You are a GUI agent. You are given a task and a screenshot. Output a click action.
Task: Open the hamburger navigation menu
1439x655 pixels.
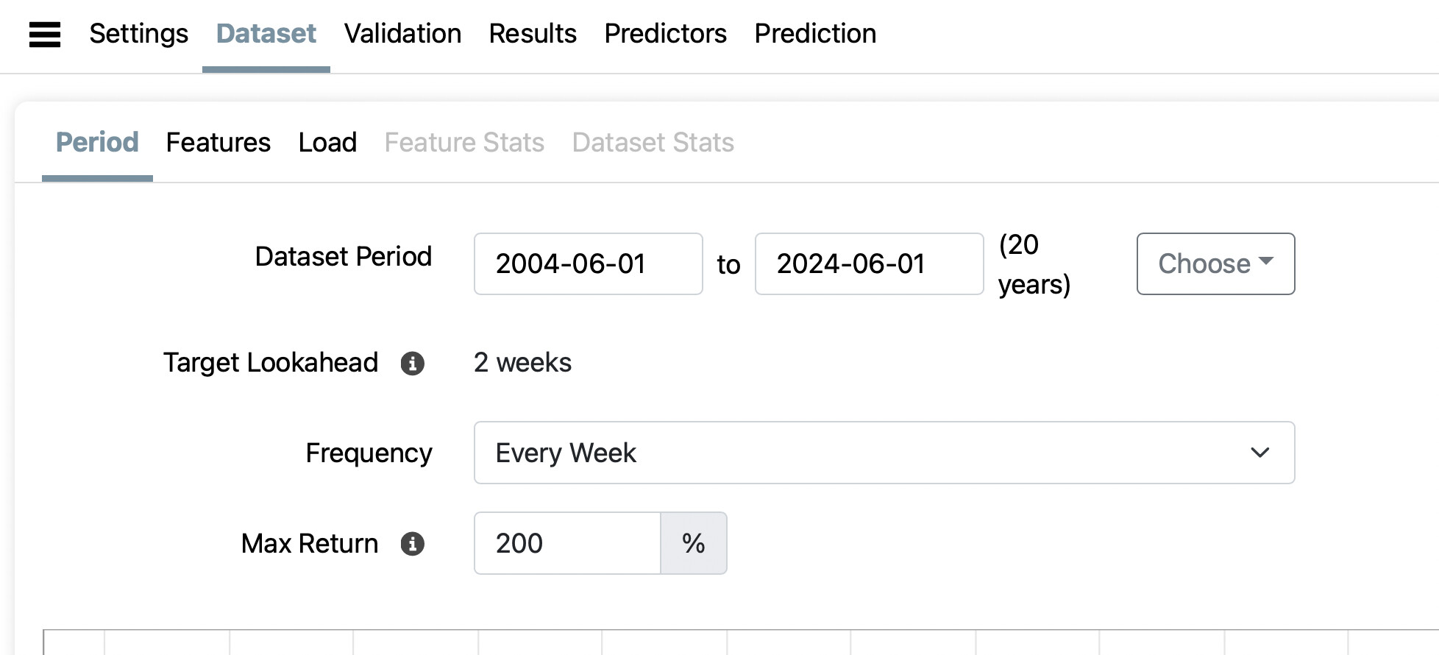click(44, 34)
